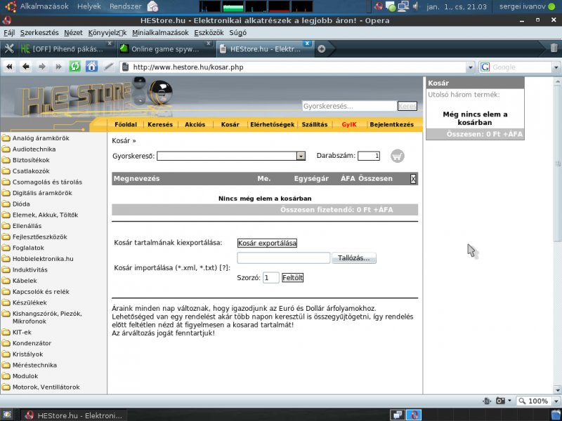Click the HEStore.hu taskbar window button
This screenshot has width=562, height=421.
click(x=73, y=415)
